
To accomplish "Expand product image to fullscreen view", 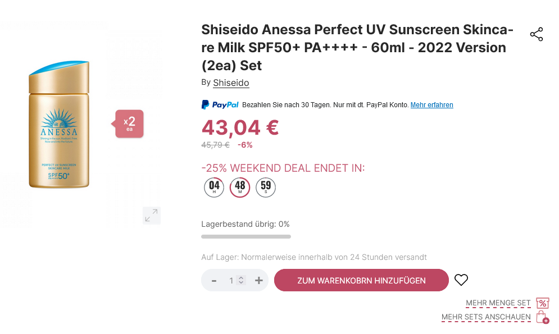I will pyautogui.click(x=151, y=216).
